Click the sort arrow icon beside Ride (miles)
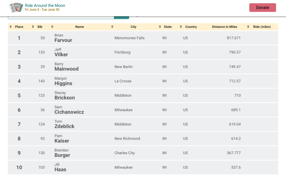 tap(248, 27)
